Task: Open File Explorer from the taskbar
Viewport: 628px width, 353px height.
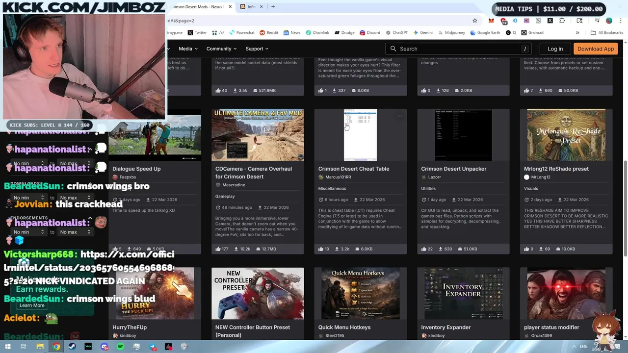Action: pos(40,347)
